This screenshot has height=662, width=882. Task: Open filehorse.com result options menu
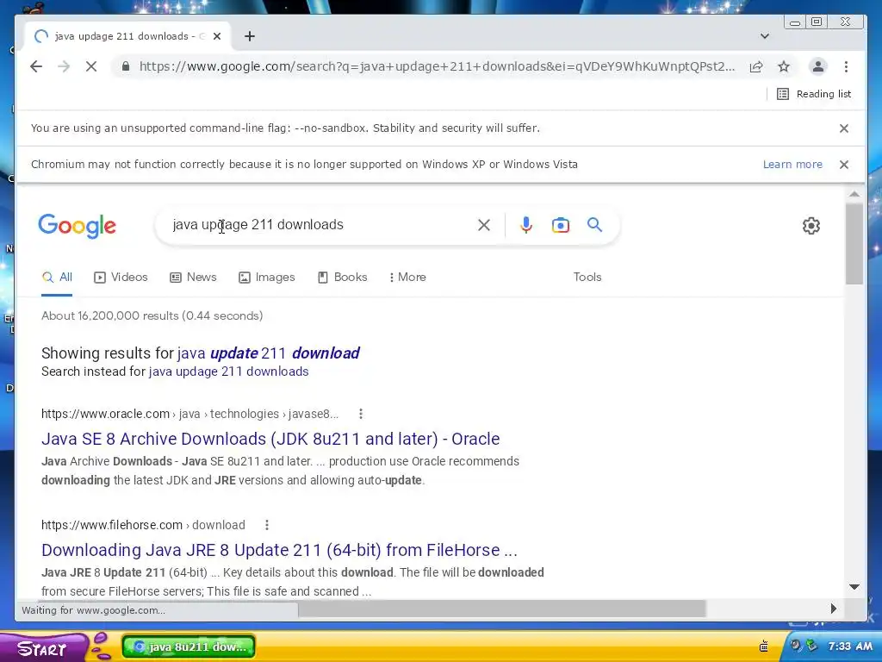(x=267, y=525)
